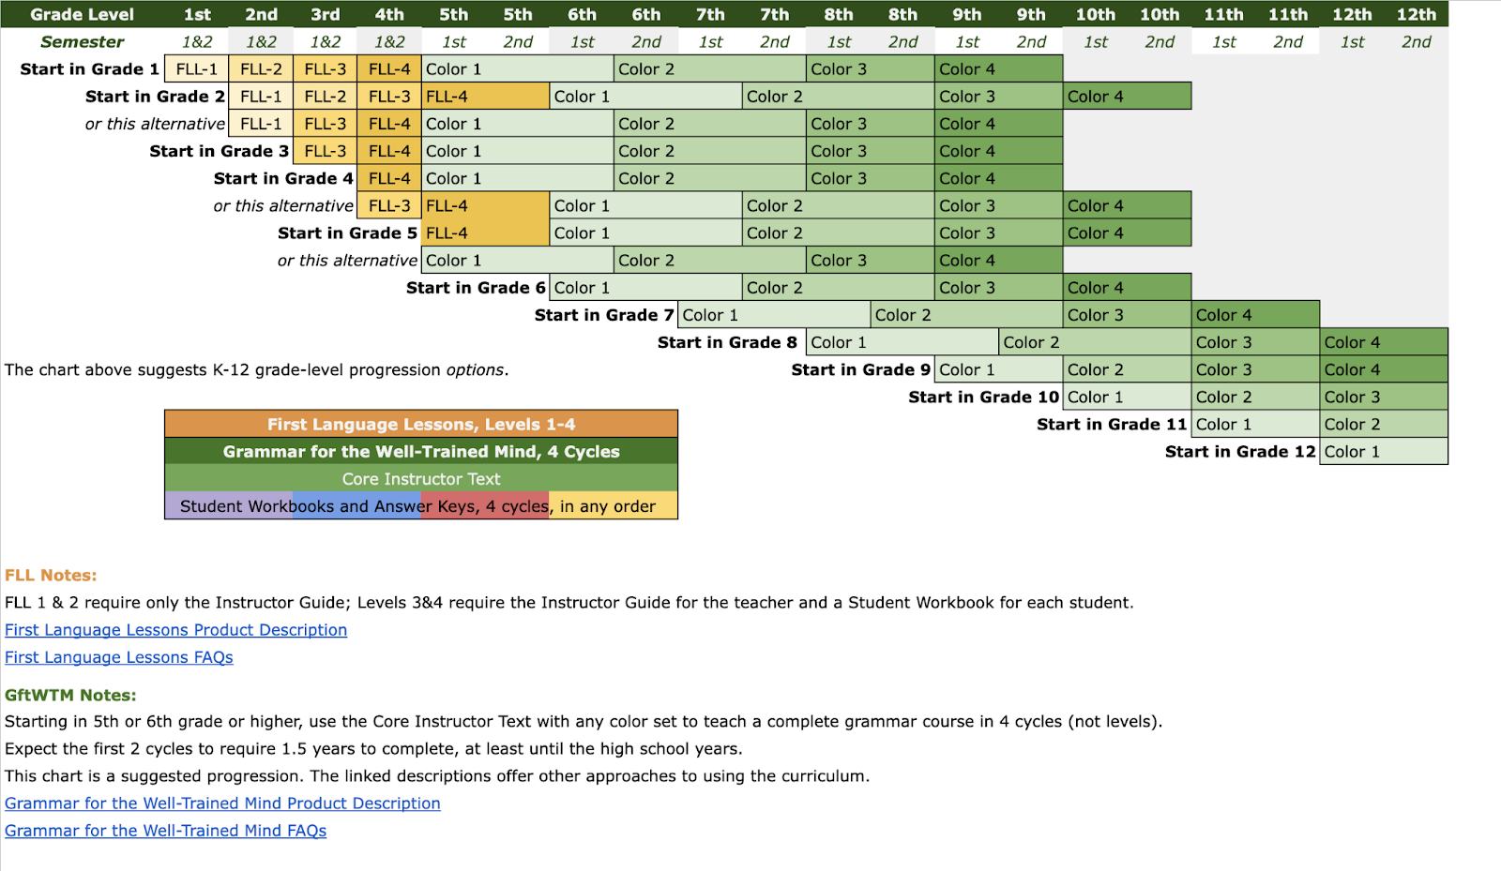
Task: Click the 'Student Workbooks and Answer Keys' legend bar
Action: click(x=421, y=505)
